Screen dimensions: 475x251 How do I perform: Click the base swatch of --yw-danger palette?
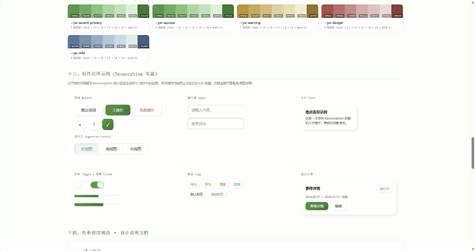(x=328, y=11)
